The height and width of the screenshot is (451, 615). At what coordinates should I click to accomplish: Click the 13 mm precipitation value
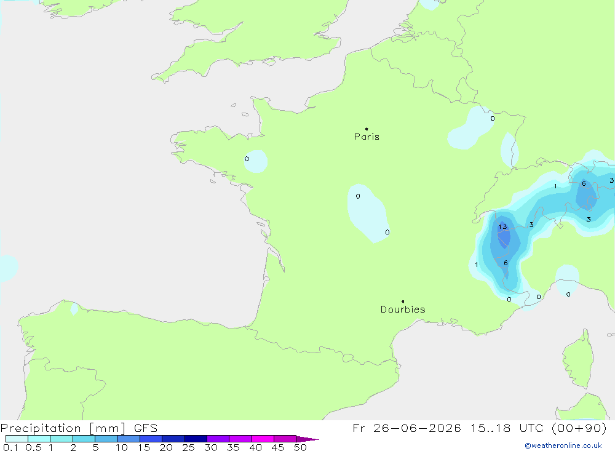(503, 226)
